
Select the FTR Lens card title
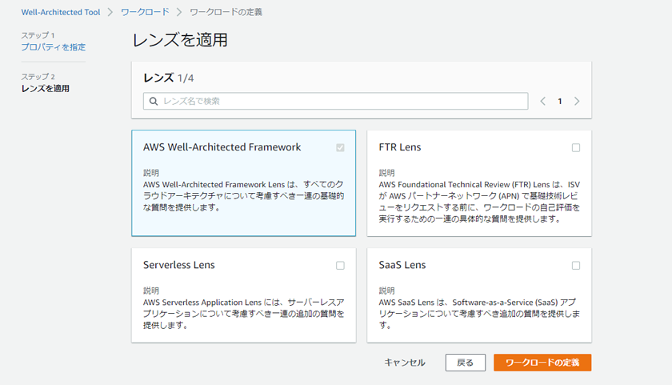click(400, 147)
